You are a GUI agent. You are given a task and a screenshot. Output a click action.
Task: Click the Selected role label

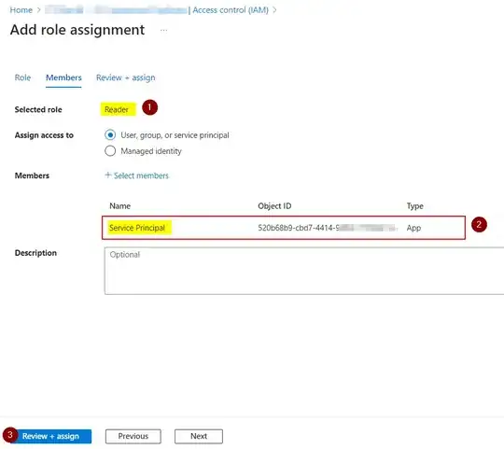(x=38, y=109)
